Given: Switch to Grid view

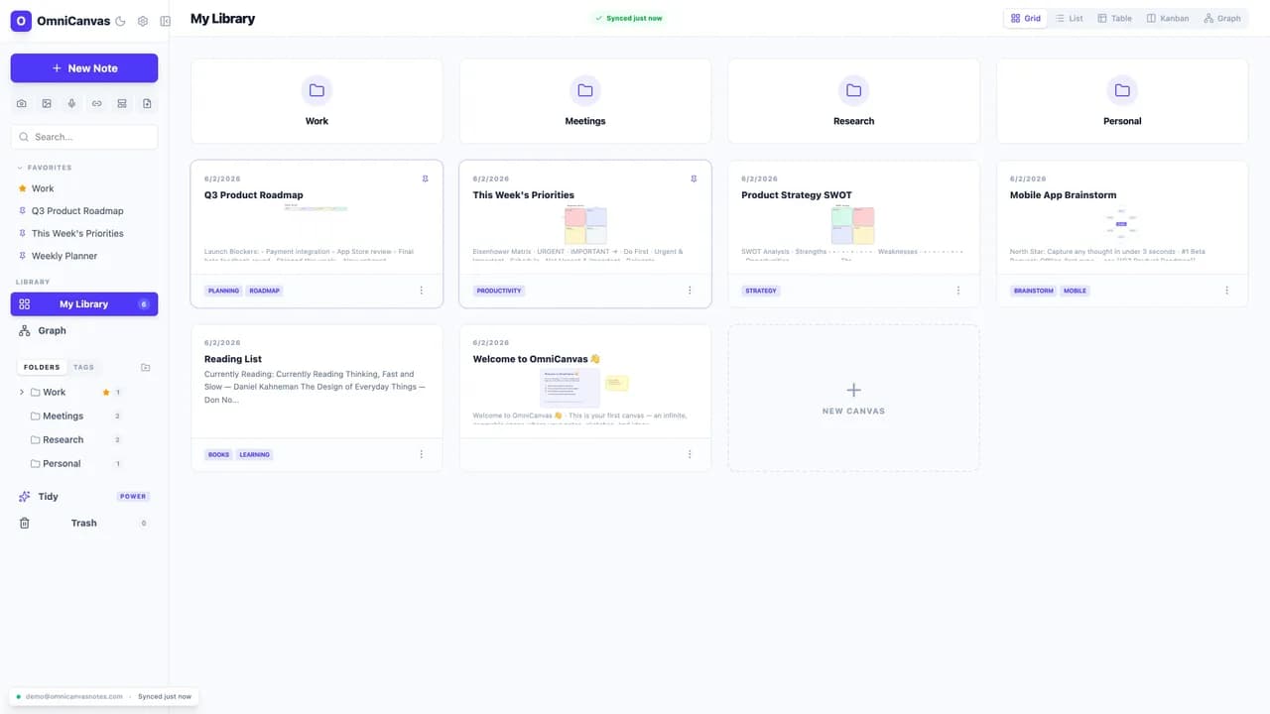Looking at the screenshot, I should point(1026,18).
